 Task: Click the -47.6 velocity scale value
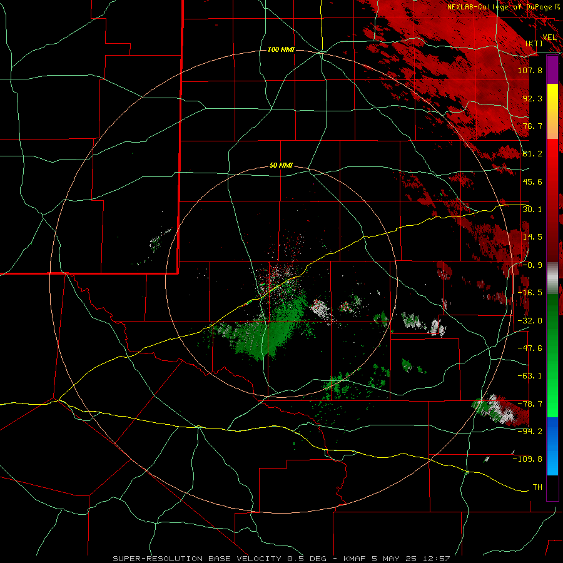[x=530, y=348]
